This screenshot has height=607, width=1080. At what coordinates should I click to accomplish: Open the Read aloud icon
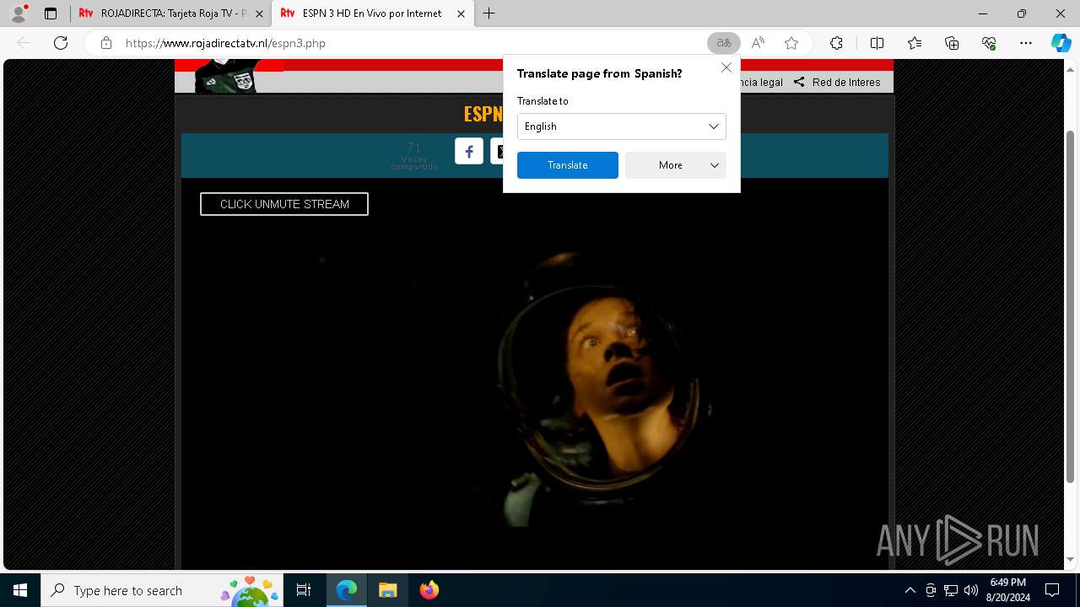pyautogui.click(x=758, y=43)
